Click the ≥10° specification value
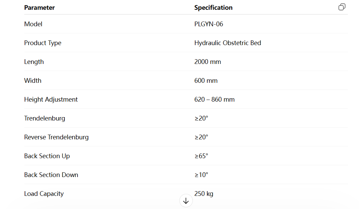 (201, 175)
